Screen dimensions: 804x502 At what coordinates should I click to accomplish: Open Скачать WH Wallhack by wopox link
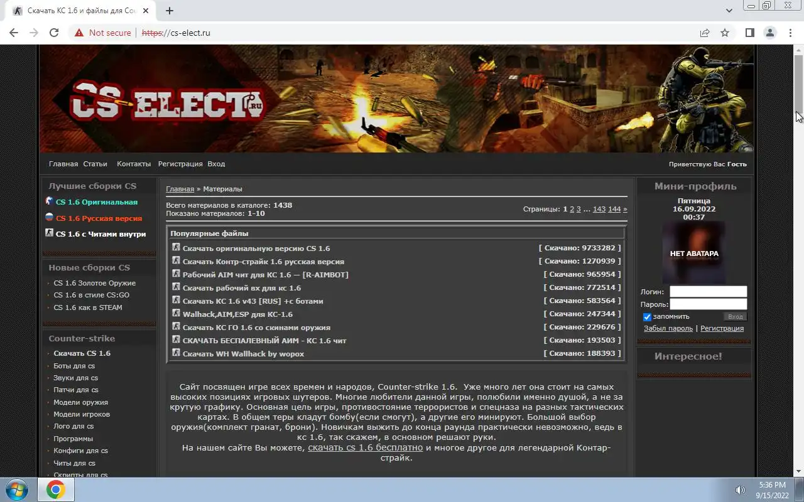(244, 354)
